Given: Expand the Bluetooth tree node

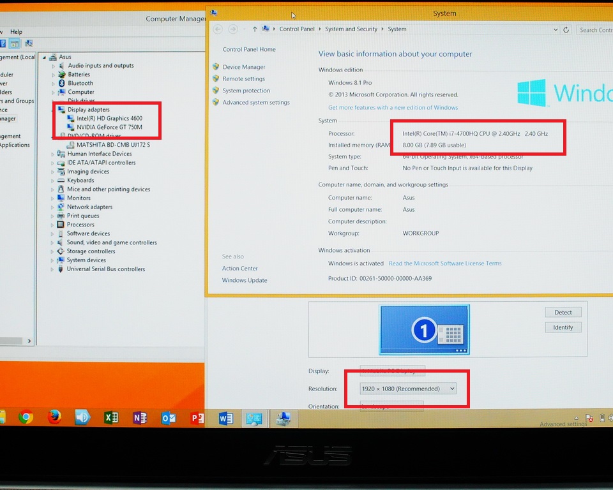Looking at the screenshot, I should [x=54, y=84].
